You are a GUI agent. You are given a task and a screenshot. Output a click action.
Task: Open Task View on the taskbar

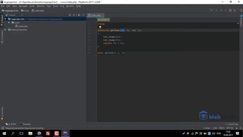click(21, 134)
